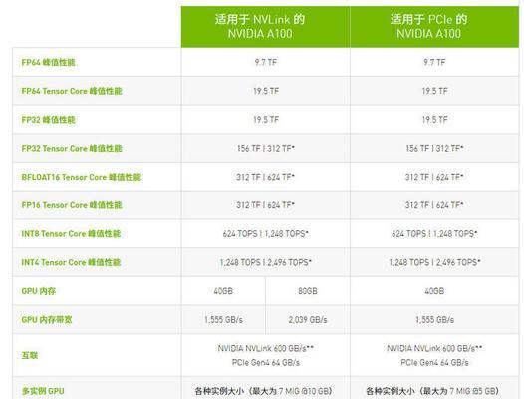Click PCIe '19.5 TF' in FP64 Tensor Core row
The image size is (524, 399).
click(x=434, y=91)
